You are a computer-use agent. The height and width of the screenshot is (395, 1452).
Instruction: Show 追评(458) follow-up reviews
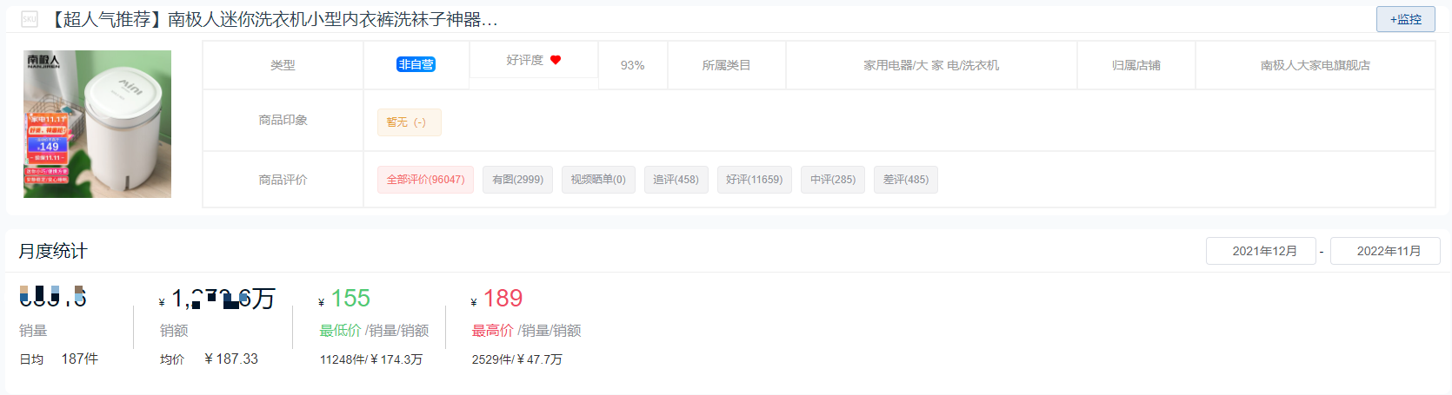[x=676, y=180]
